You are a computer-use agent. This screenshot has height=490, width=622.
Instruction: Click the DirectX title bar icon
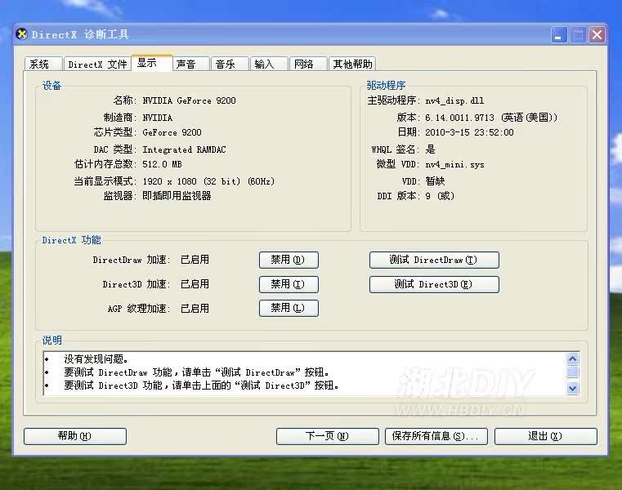pos(22,34)
